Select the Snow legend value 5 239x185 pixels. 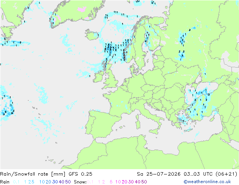pos(111,182)
